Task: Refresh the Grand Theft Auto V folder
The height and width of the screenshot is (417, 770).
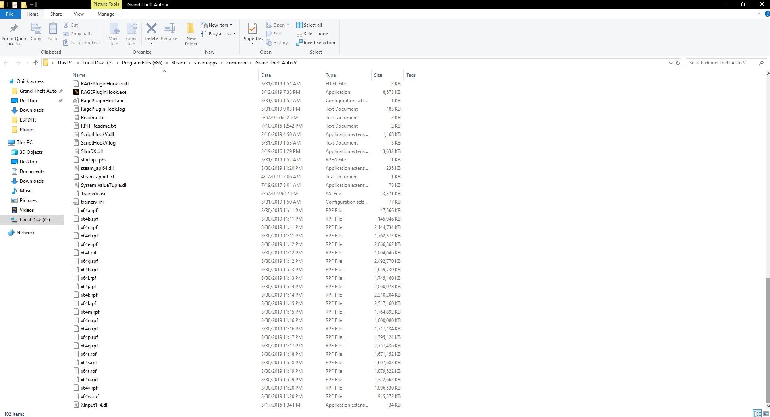Action: [x=678, y=63]
